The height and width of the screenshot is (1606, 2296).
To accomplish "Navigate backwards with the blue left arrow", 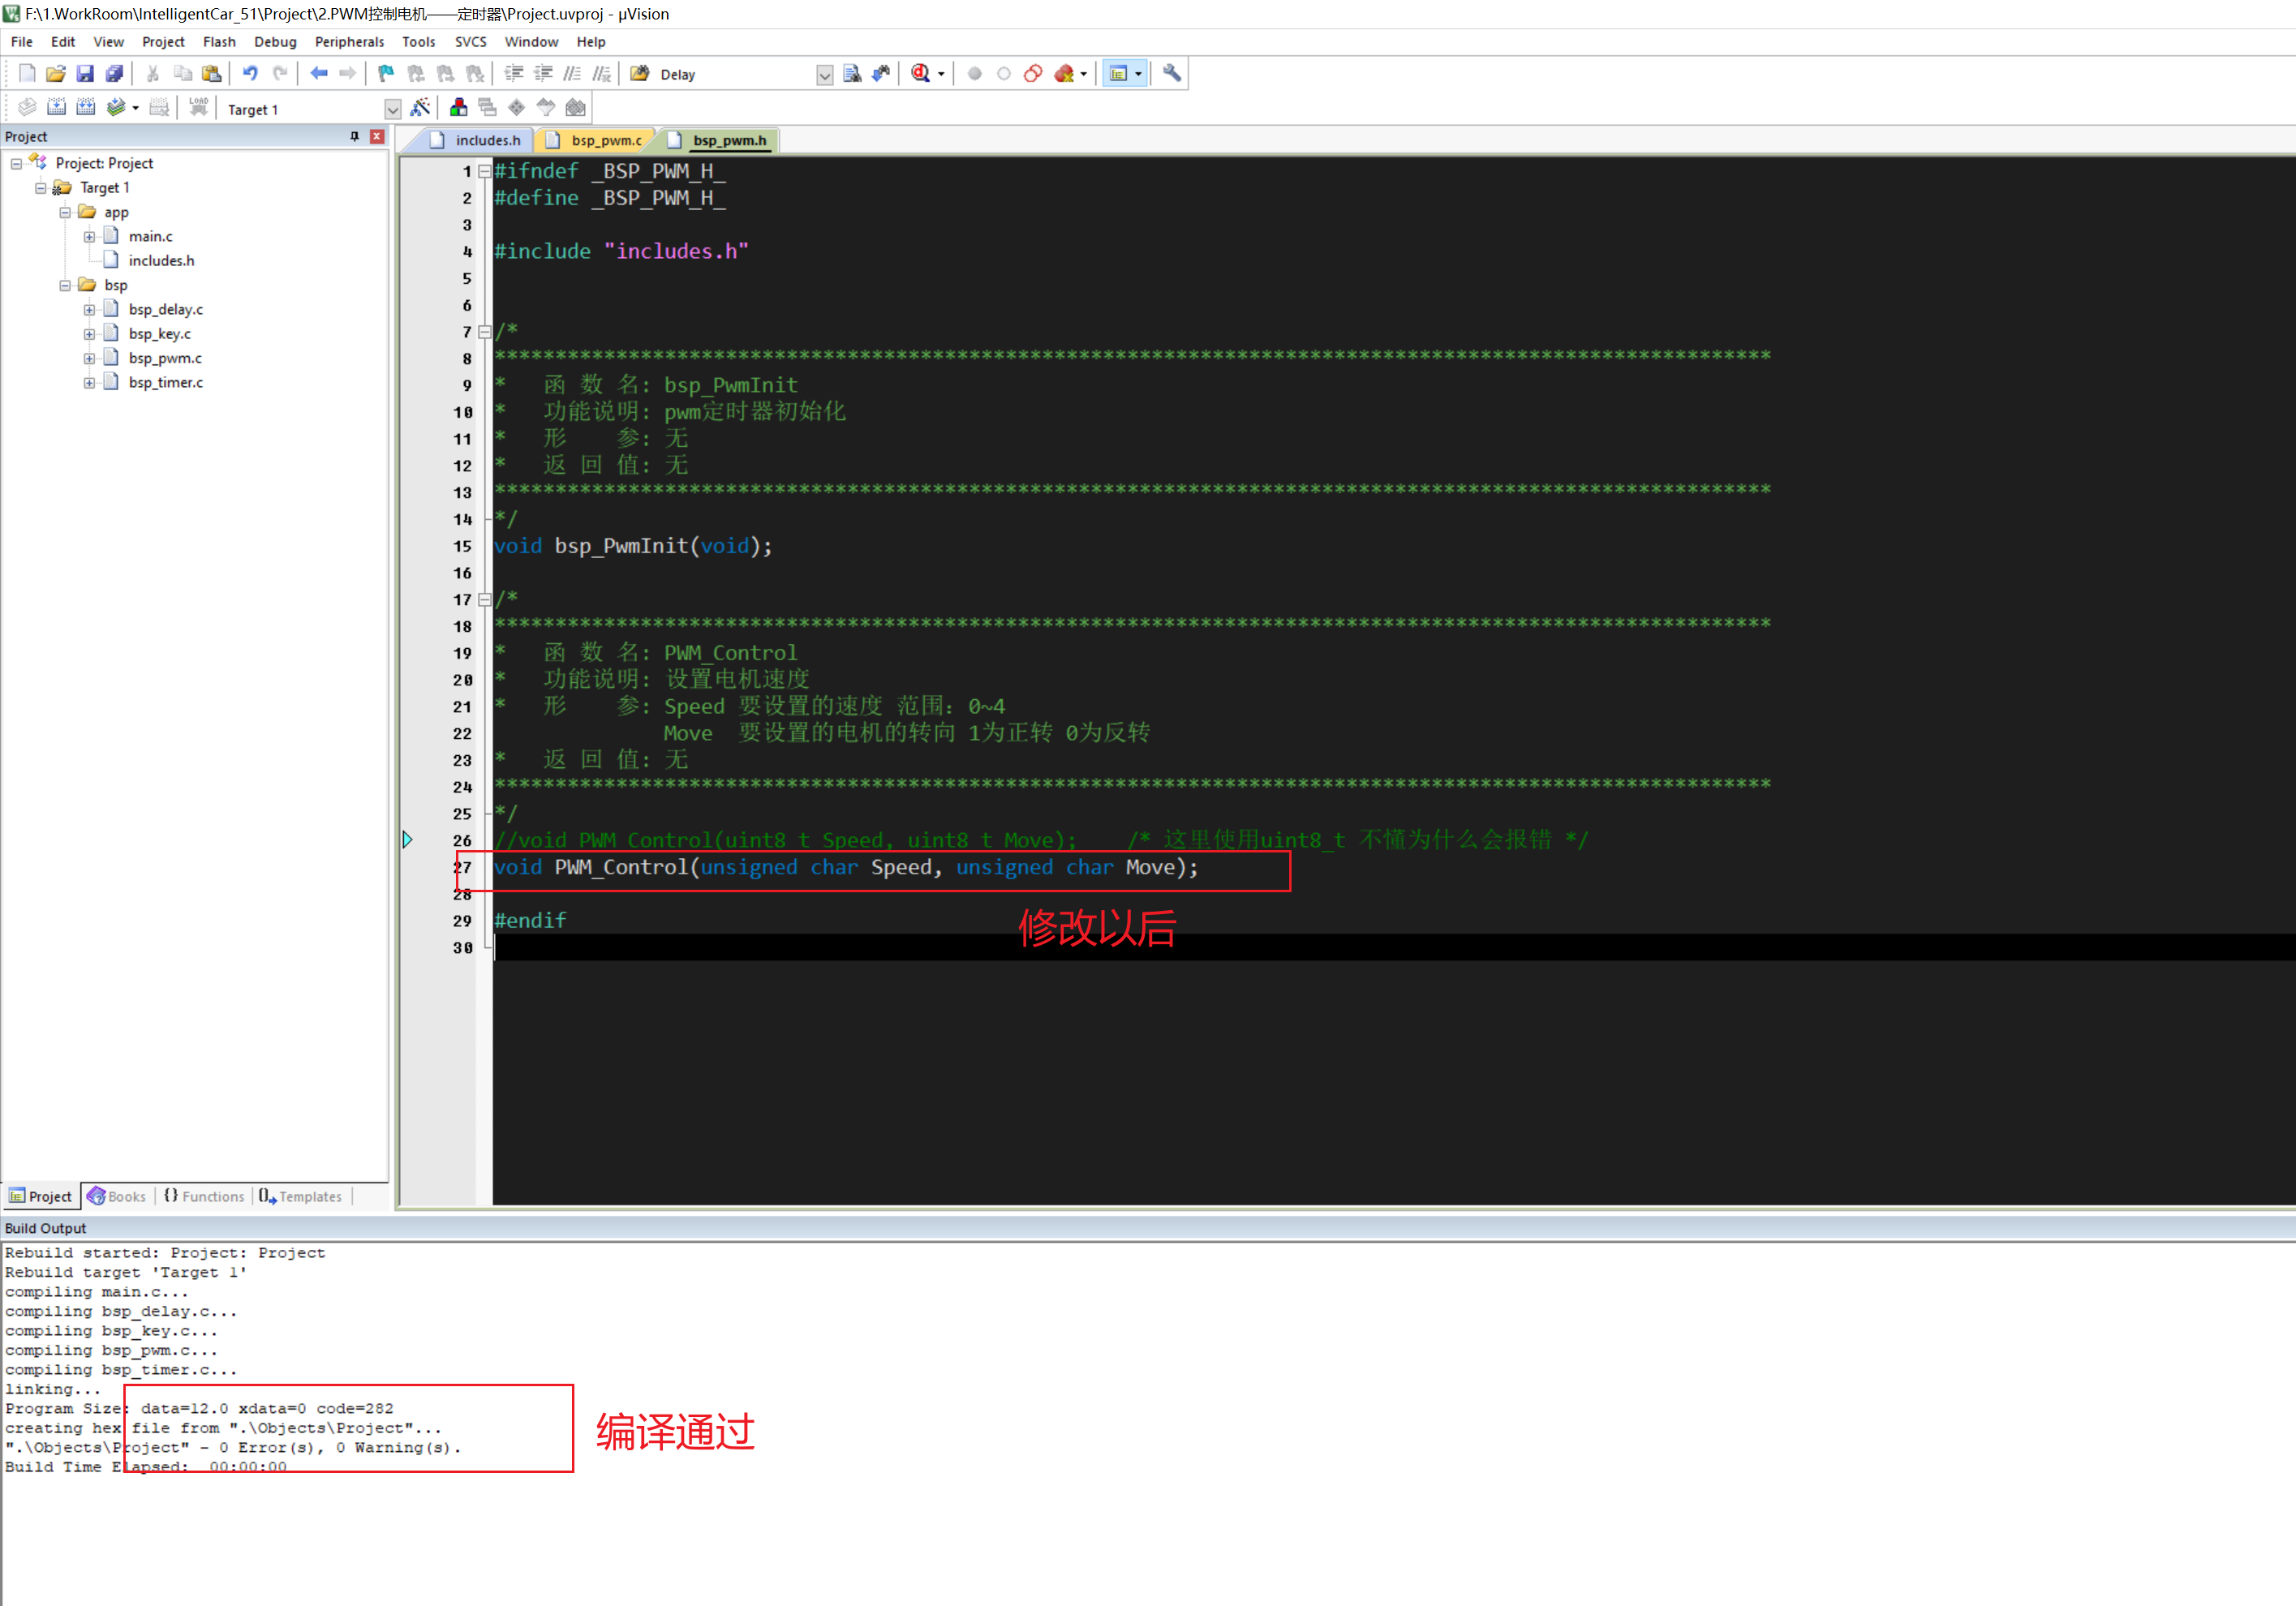I will click(319, 73).
